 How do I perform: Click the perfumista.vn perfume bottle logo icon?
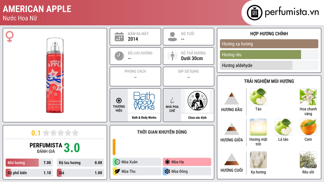pyautogui.click(x=254, y=13)
